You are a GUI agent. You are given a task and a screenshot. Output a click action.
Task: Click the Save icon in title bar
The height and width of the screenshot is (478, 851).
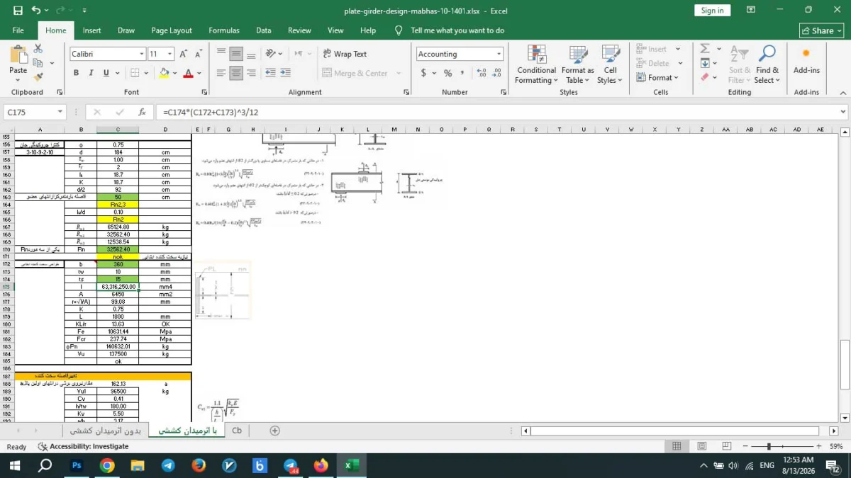click(x=18, y=11)
